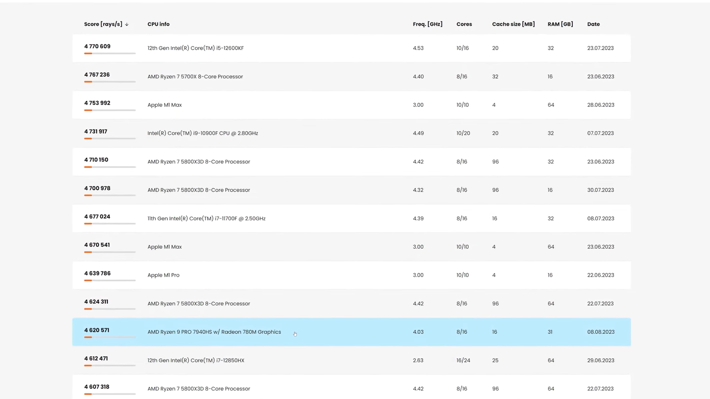Select the Intel Core i9-10900F row

click(202, 133)
